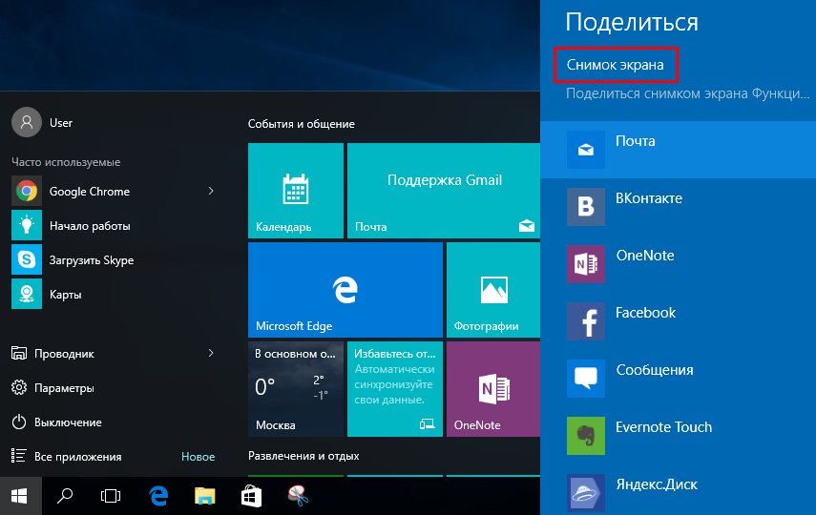816x515 pixels.
Task: Click the Снимок экрана dropdown link
Action: pos(616,65)
